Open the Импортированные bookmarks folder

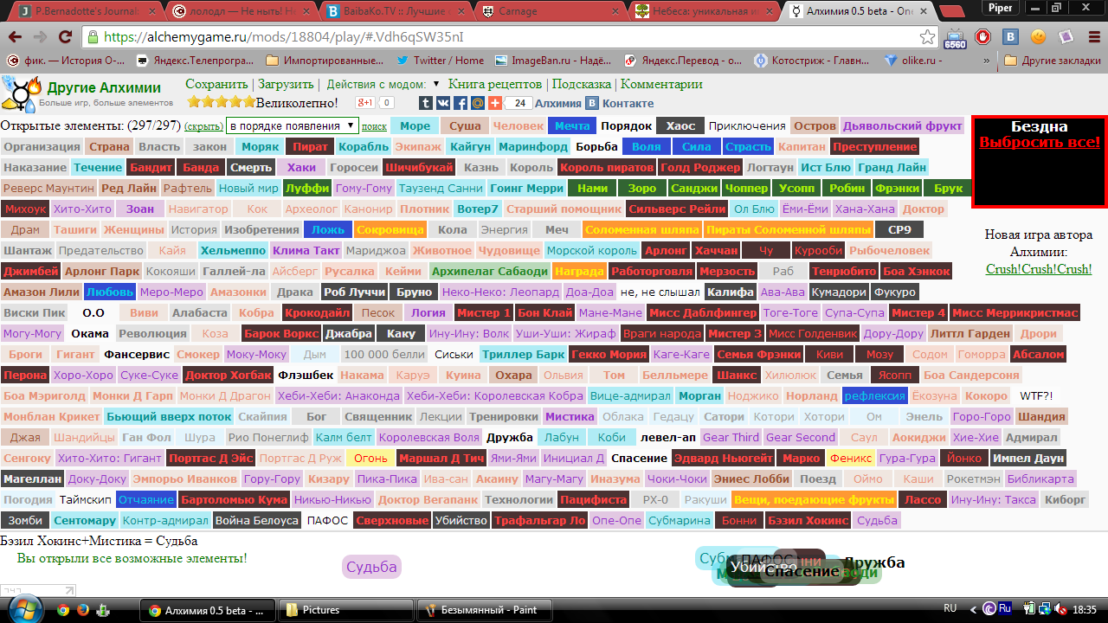pyautogui.click(x=325, y=61)
